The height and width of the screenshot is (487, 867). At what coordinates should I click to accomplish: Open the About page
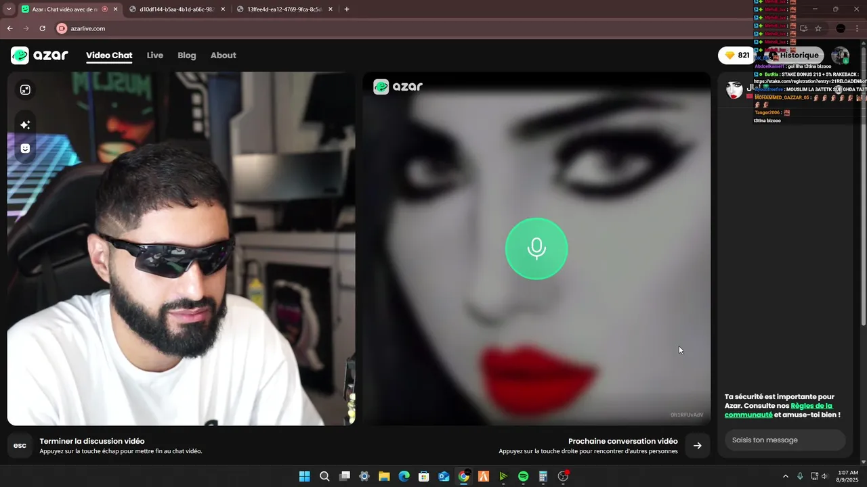pyautogui.click(x=224, y=55)
